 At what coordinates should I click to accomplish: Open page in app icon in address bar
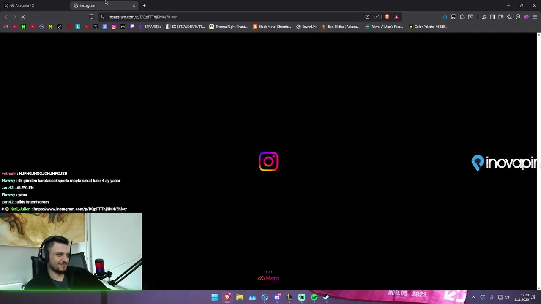click(367, 17)
